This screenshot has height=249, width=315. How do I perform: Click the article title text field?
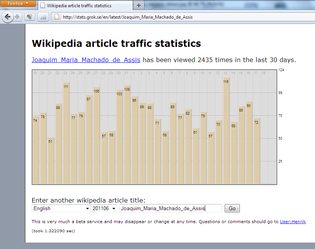coord(170,208)
